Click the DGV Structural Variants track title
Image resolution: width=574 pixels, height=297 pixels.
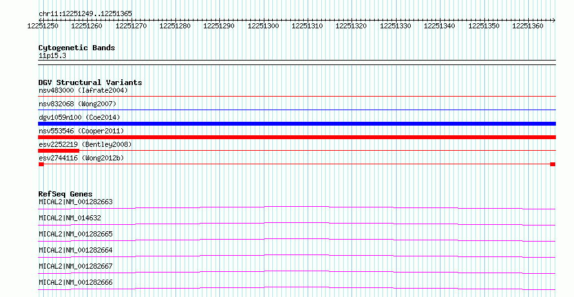(x=90, y=82)
